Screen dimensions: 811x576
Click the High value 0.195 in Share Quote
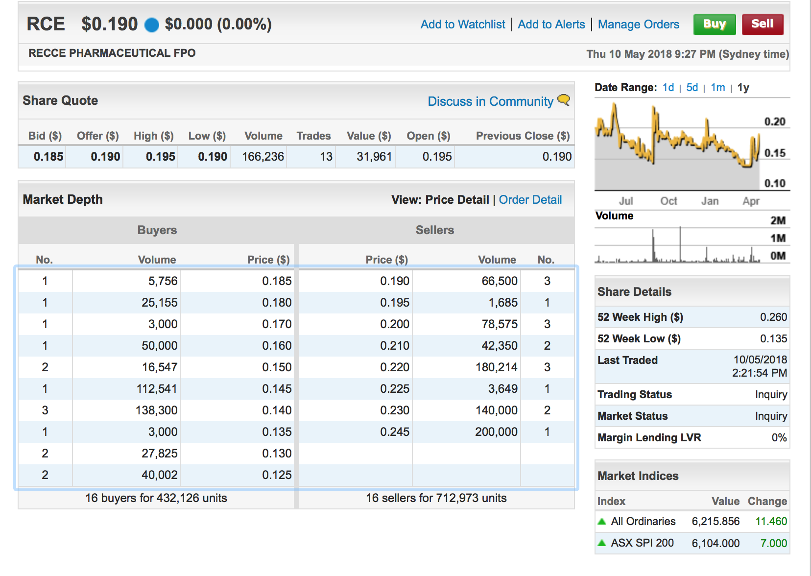(x=161, y=157)
